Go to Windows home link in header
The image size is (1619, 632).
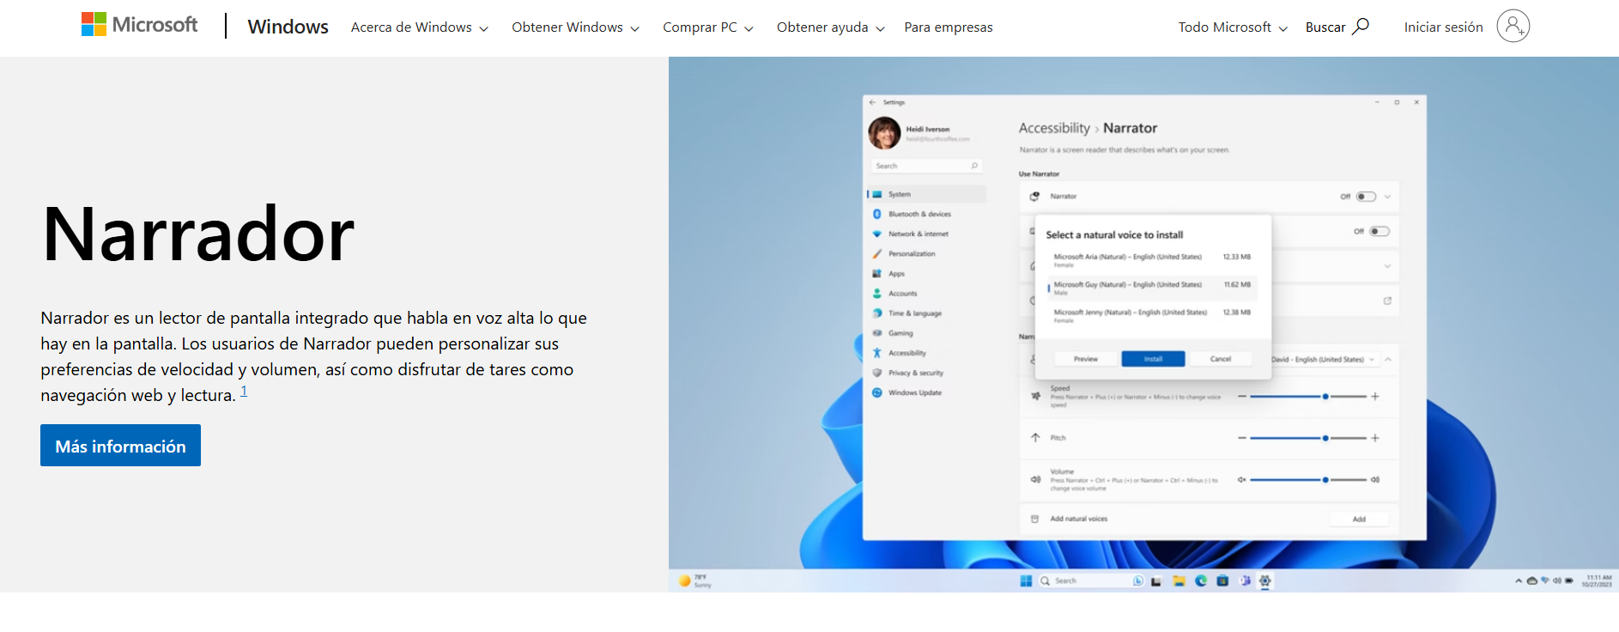tap(288, 27)
